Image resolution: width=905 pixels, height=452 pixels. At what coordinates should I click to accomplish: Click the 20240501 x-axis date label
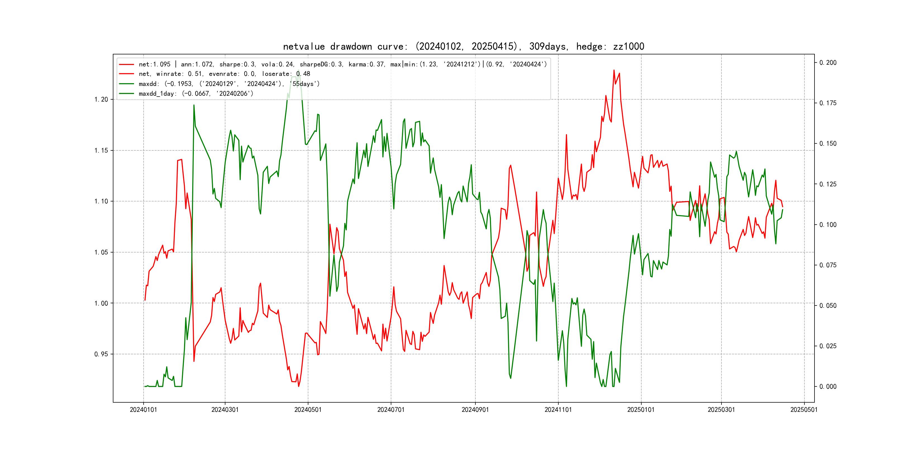coord(308,410)
